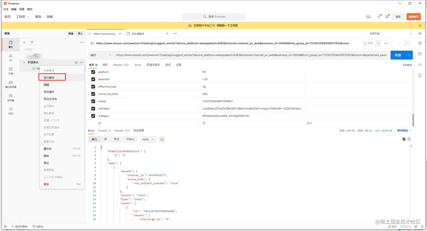Click the satellite capture-requests icon
The height and width of the screenshot is (231, 427).
(x=379, y=17)
